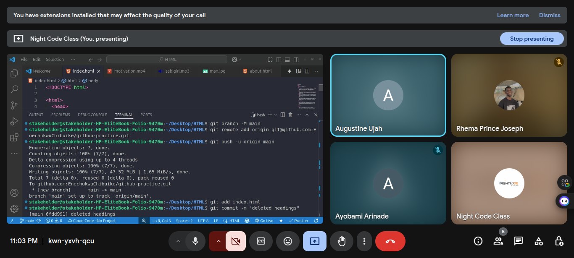Expand video settings arrow beside camera
The image size is (574, 258).
[x=218, y=241]
